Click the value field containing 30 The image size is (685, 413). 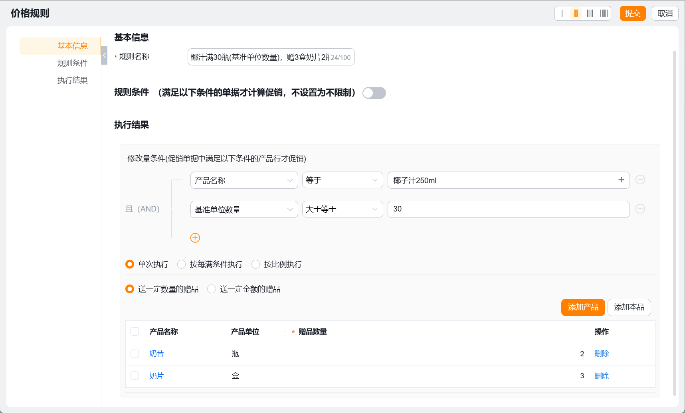coord(509,209)
